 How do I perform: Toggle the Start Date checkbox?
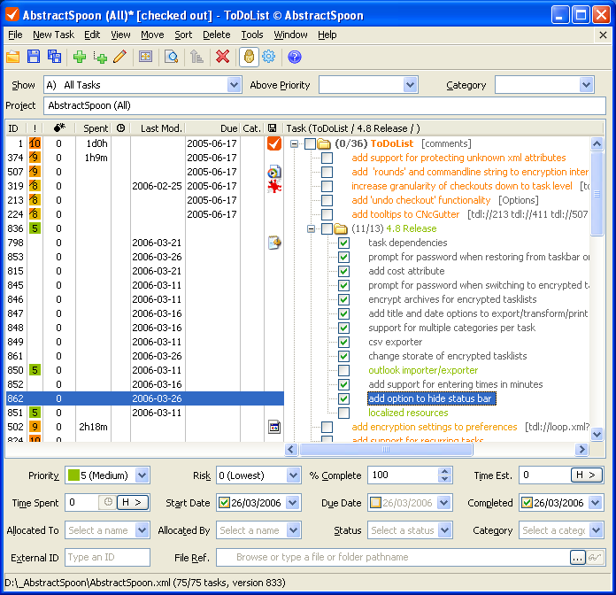[224, 502]
